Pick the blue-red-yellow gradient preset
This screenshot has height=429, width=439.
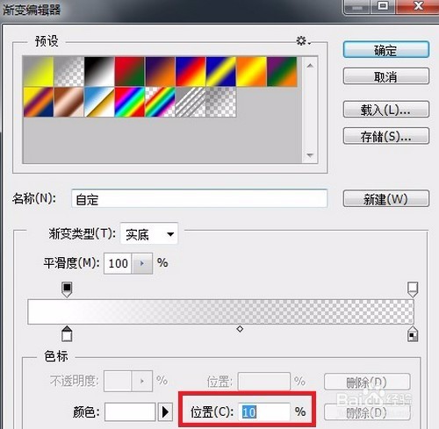tap(191, 72)
